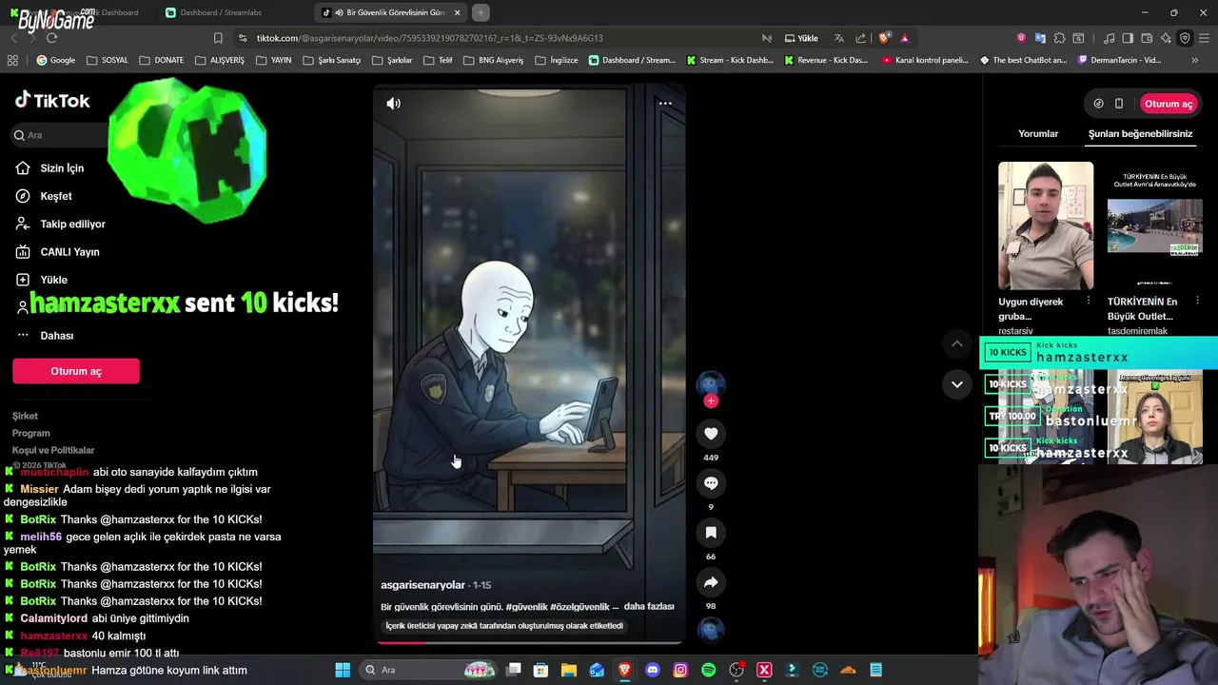Open the Google bookmark
This screenshot has height=685, width=1218.
coord(55,60)
